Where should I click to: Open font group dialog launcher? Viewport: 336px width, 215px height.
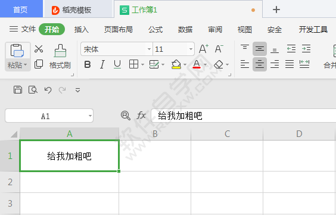click(230, 74)
